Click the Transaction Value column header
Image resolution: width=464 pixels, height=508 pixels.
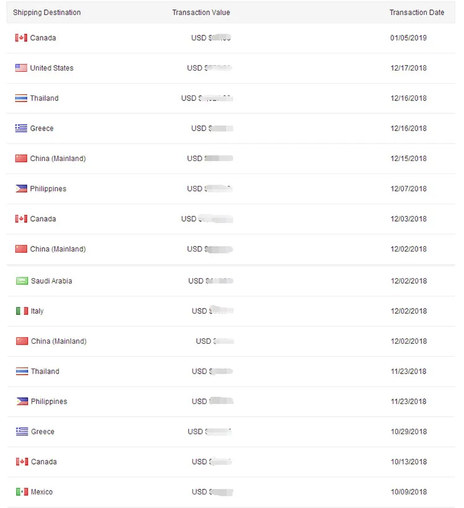pos(201,12)
